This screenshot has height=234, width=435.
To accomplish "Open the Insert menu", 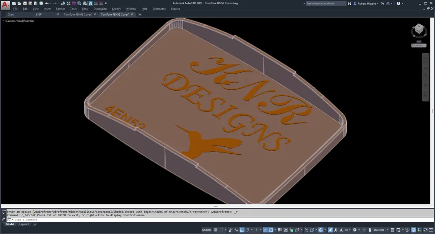I will coord(47,9).
